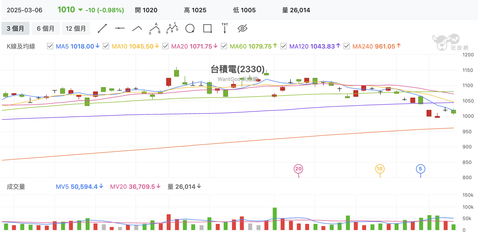Click the low price 低 1005

[x=244, y=10]
